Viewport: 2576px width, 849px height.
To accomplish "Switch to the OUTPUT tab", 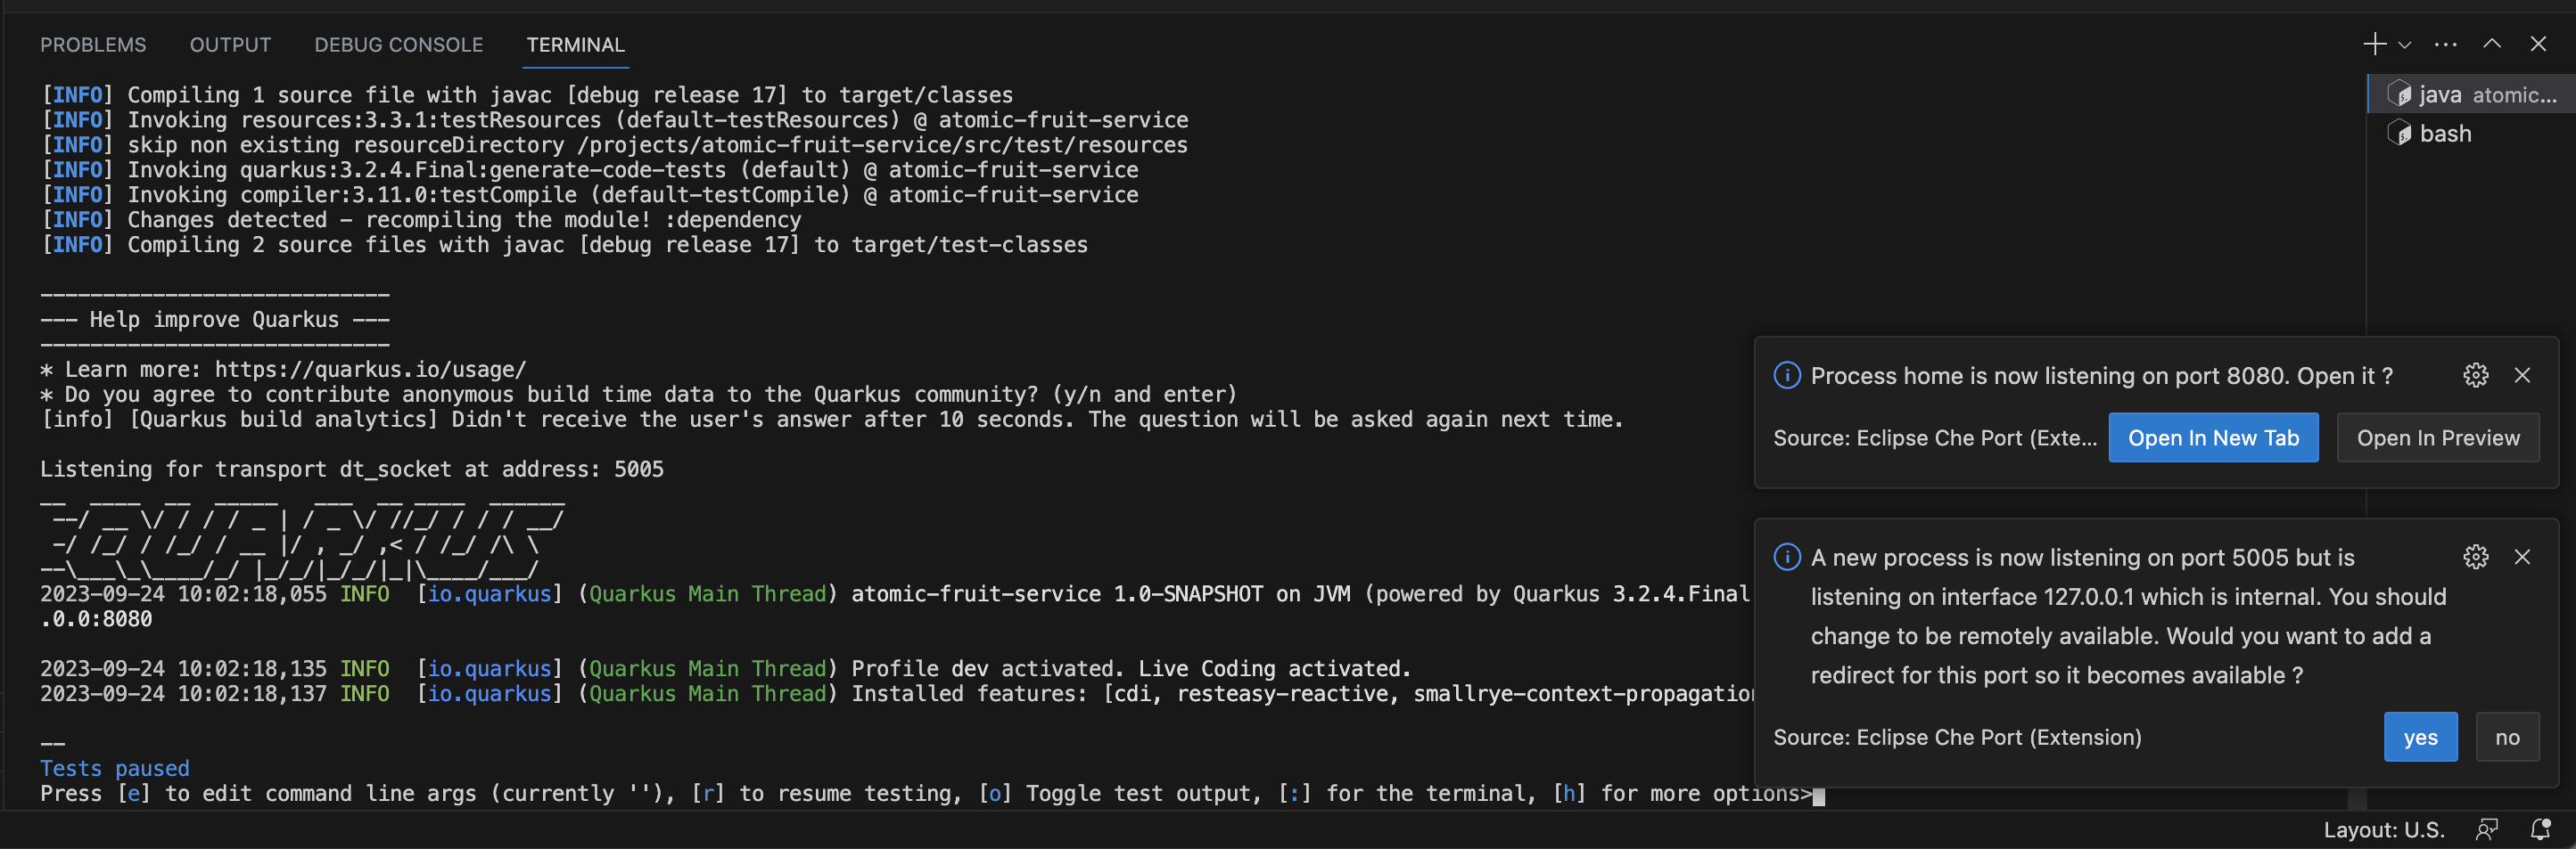I will tap(230, 44).
